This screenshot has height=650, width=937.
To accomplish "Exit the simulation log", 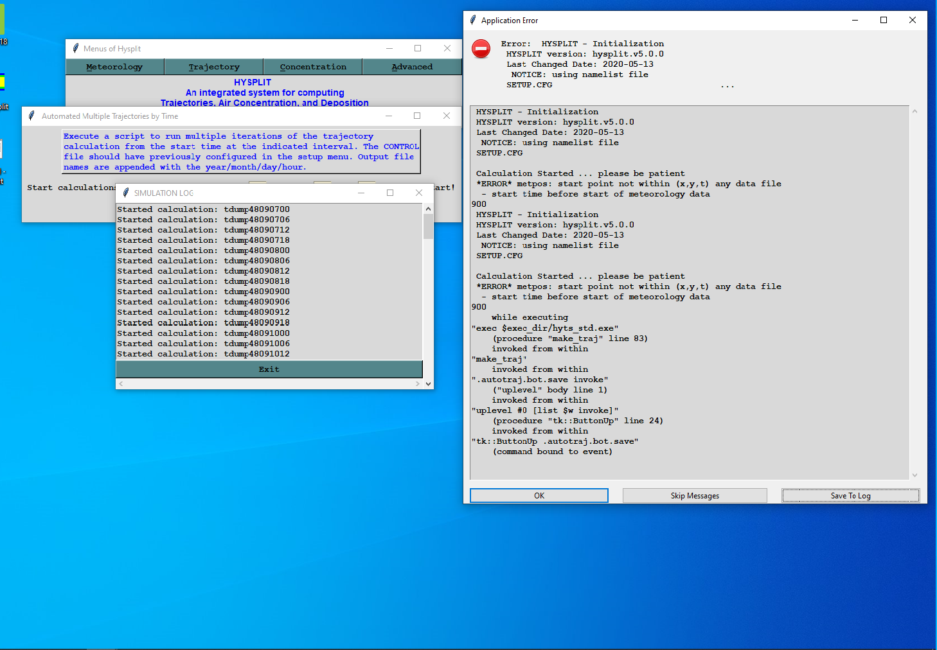I will click(269, 369).
